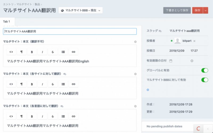Click the strikethrough icon in first editor

(53, 52)
